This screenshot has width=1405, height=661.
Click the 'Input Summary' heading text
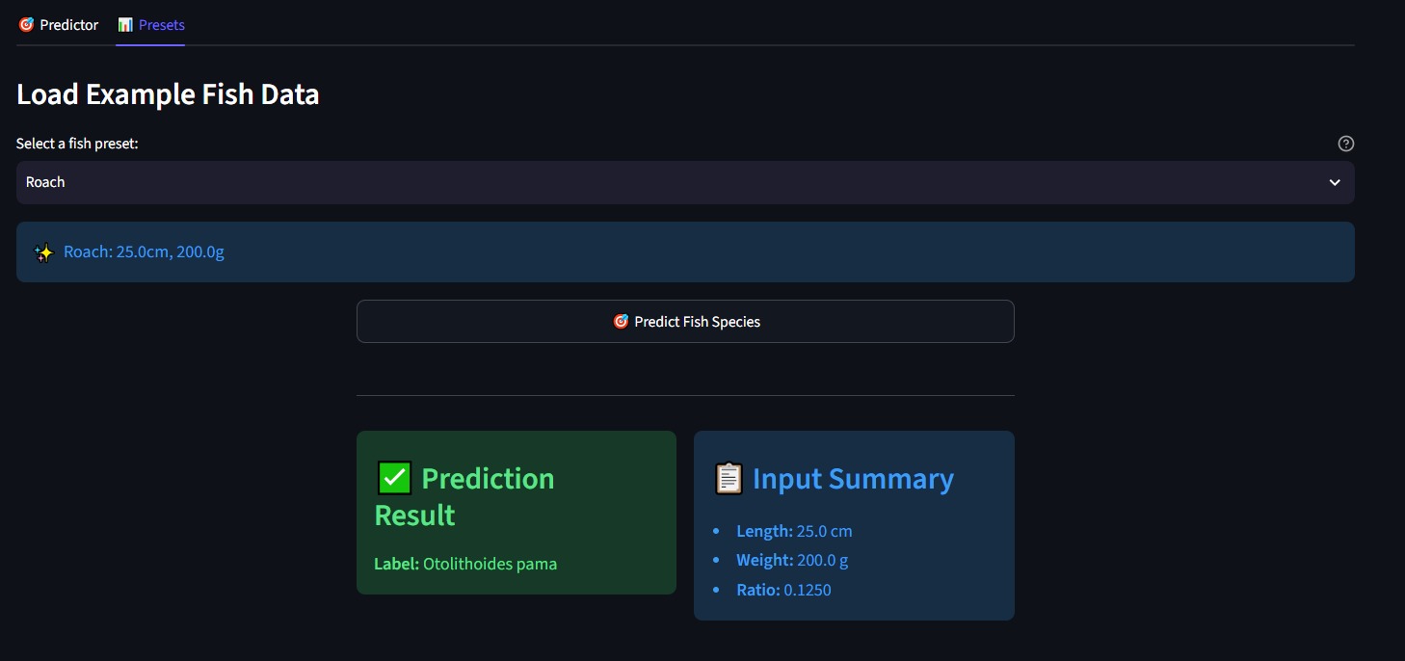(853, 479)
